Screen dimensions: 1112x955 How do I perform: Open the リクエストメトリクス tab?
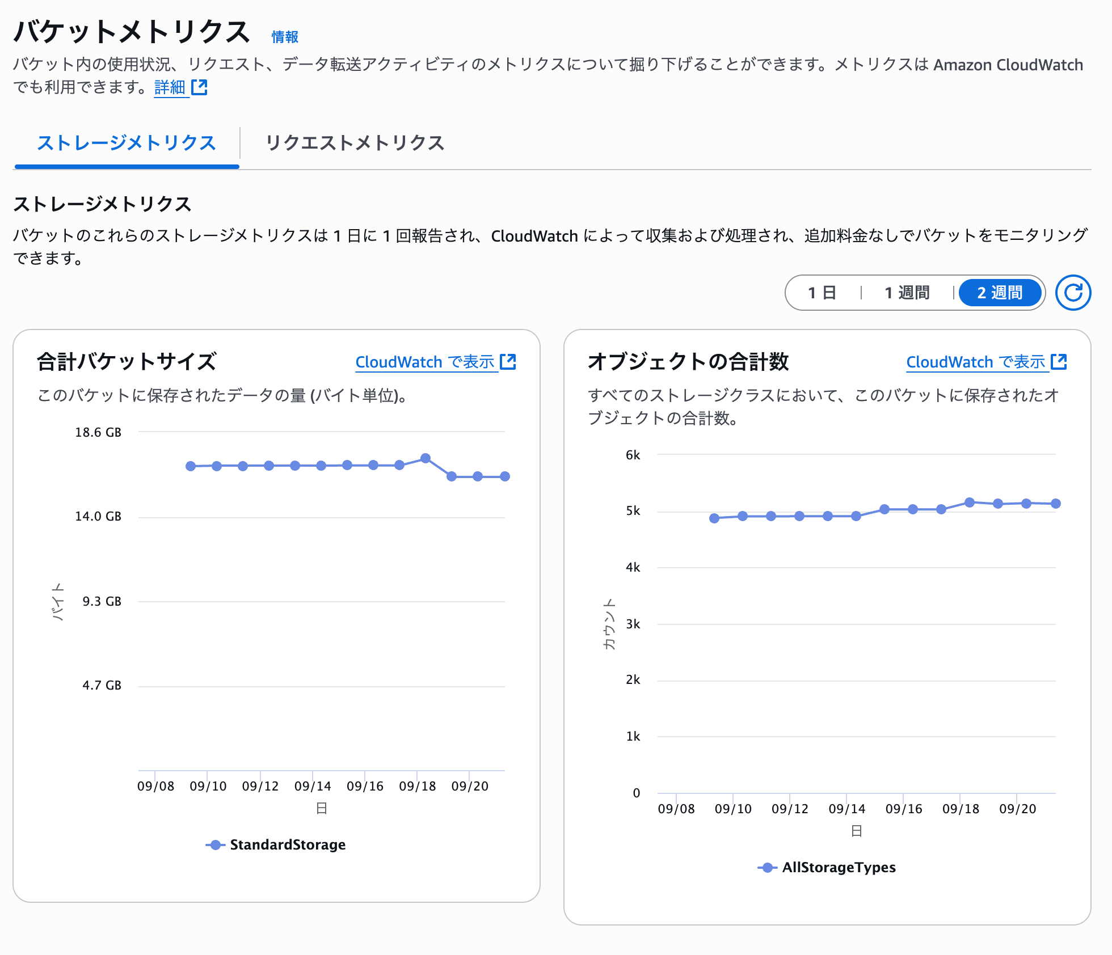click(355, 143)
